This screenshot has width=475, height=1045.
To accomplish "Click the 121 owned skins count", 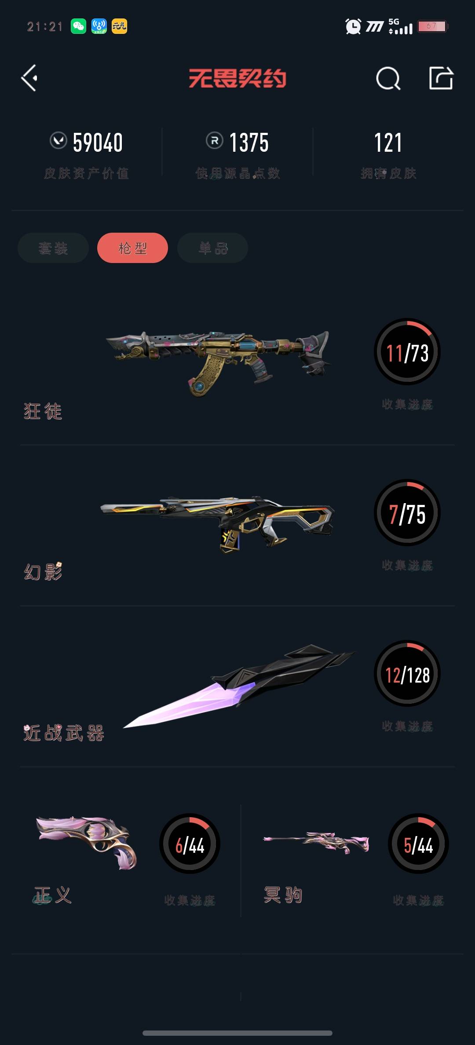I will pos(388,142).
